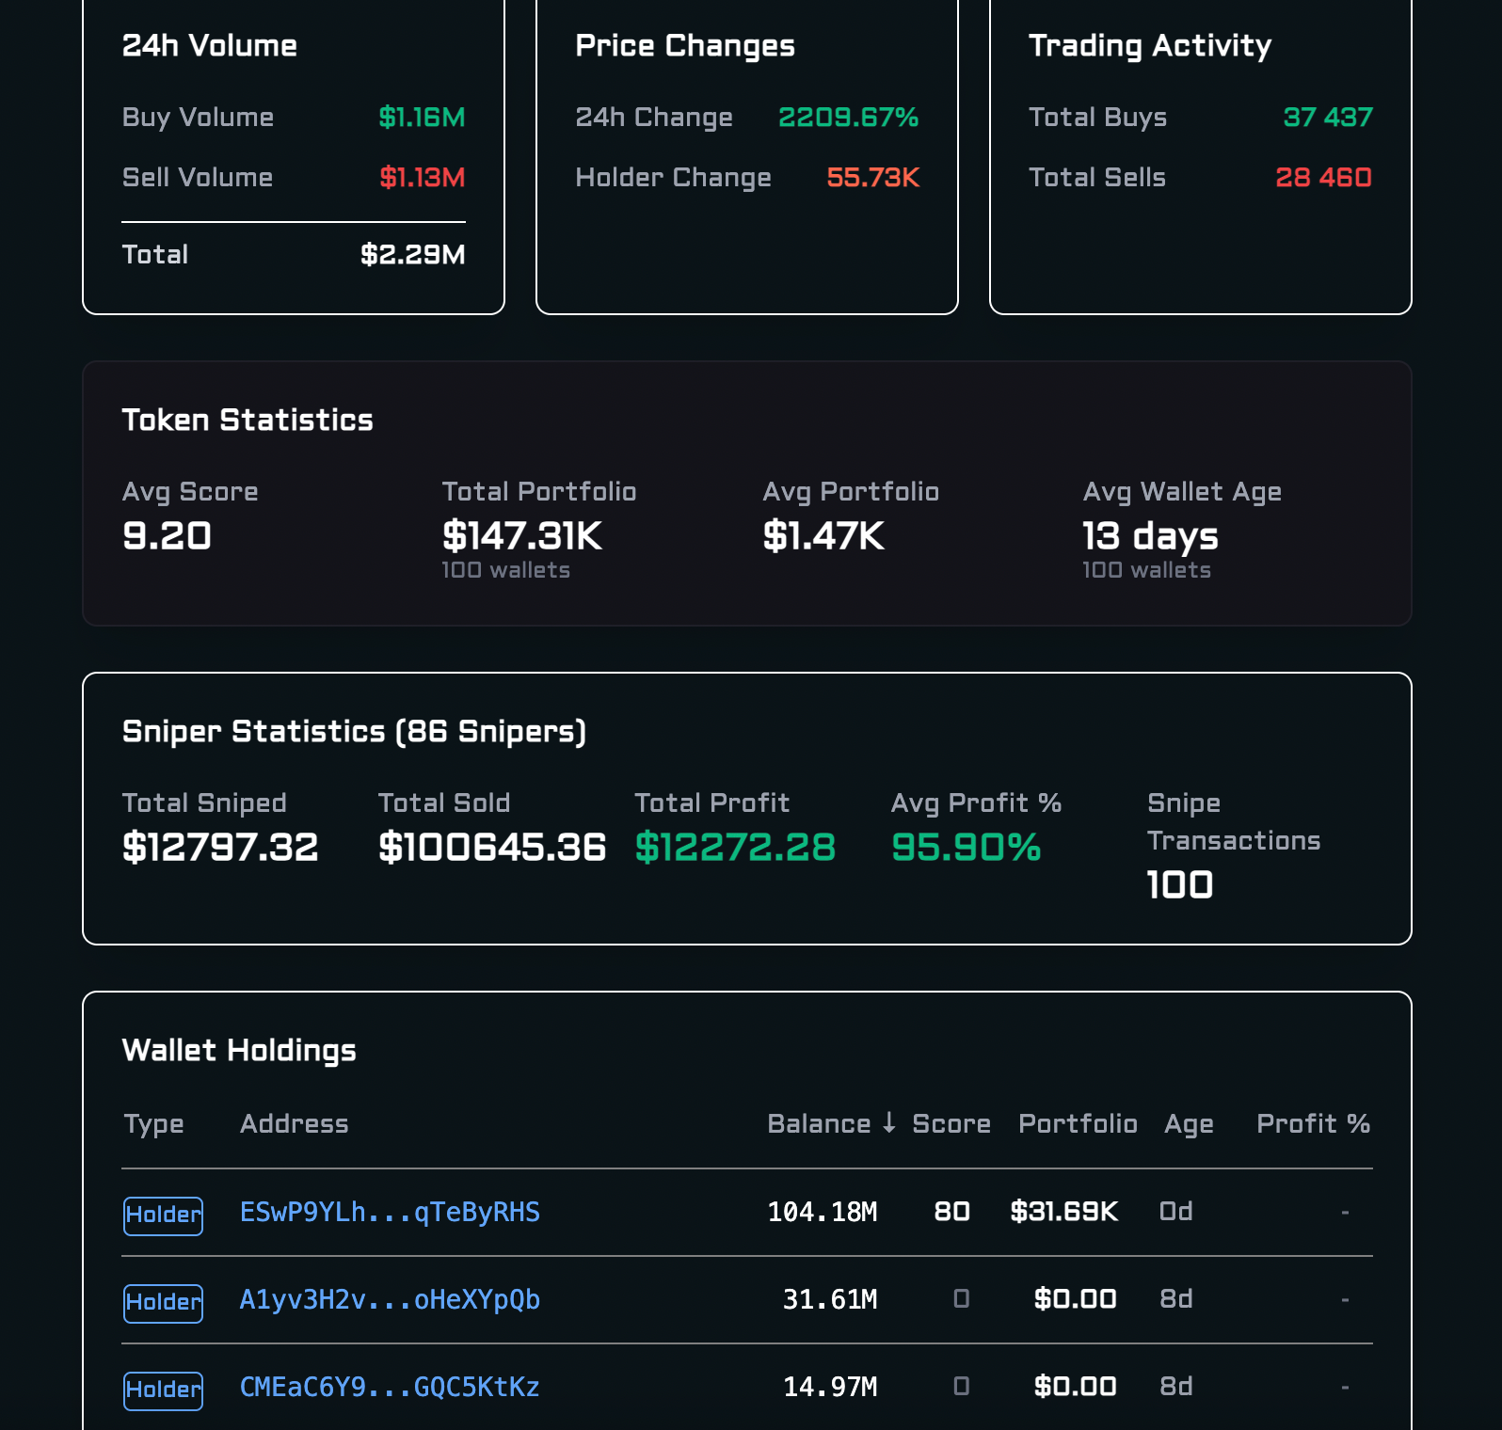Sort wallets by Profit % column
Screen dimensions: 1502x1430
[x=1313, y=1123]
